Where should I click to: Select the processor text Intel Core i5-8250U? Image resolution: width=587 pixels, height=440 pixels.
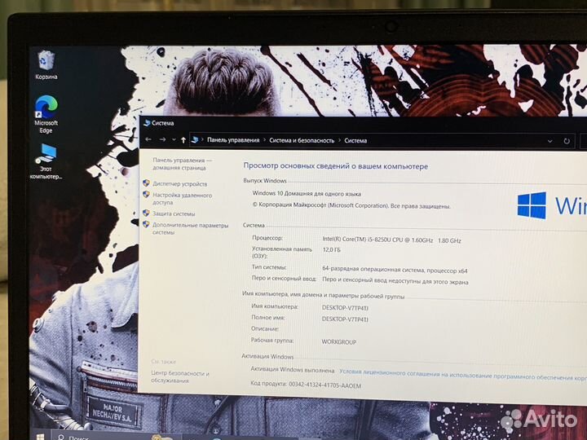[391, 240]
